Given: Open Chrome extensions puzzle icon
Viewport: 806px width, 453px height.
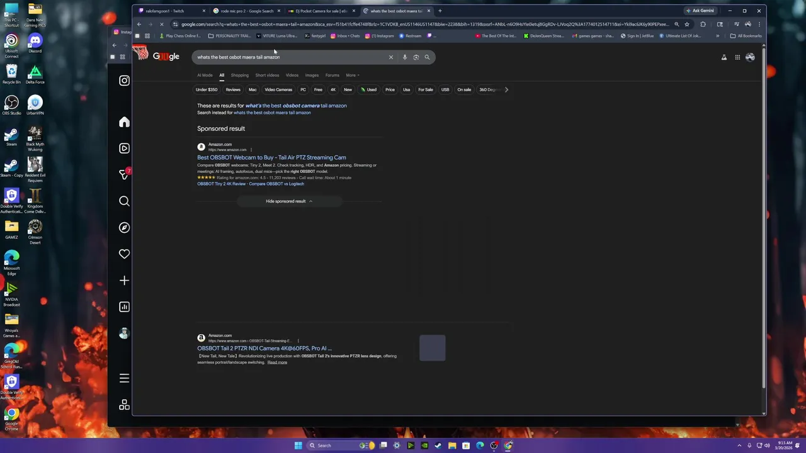Looking at the screenshot, I should click(703, 25).
